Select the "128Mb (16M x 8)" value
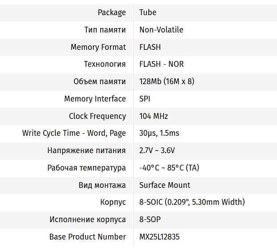 (167, 81)
